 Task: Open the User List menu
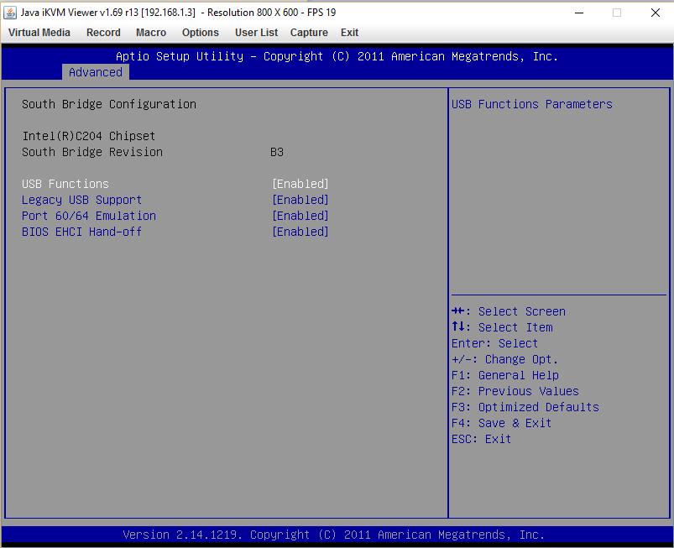click(x=256, y=33)
